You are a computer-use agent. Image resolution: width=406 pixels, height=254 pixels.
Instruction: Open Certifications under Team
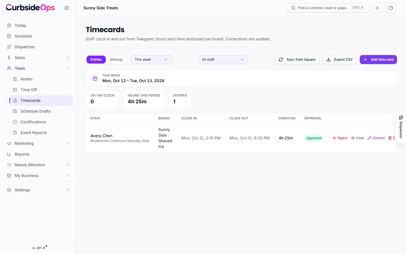pyautogui.click(x=41, y=122)
